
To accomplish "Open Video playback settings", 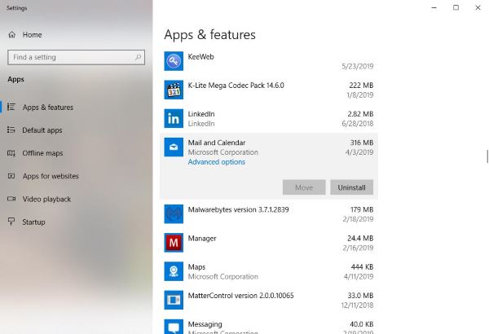I will pyautogui.click(x=46, y=199).
